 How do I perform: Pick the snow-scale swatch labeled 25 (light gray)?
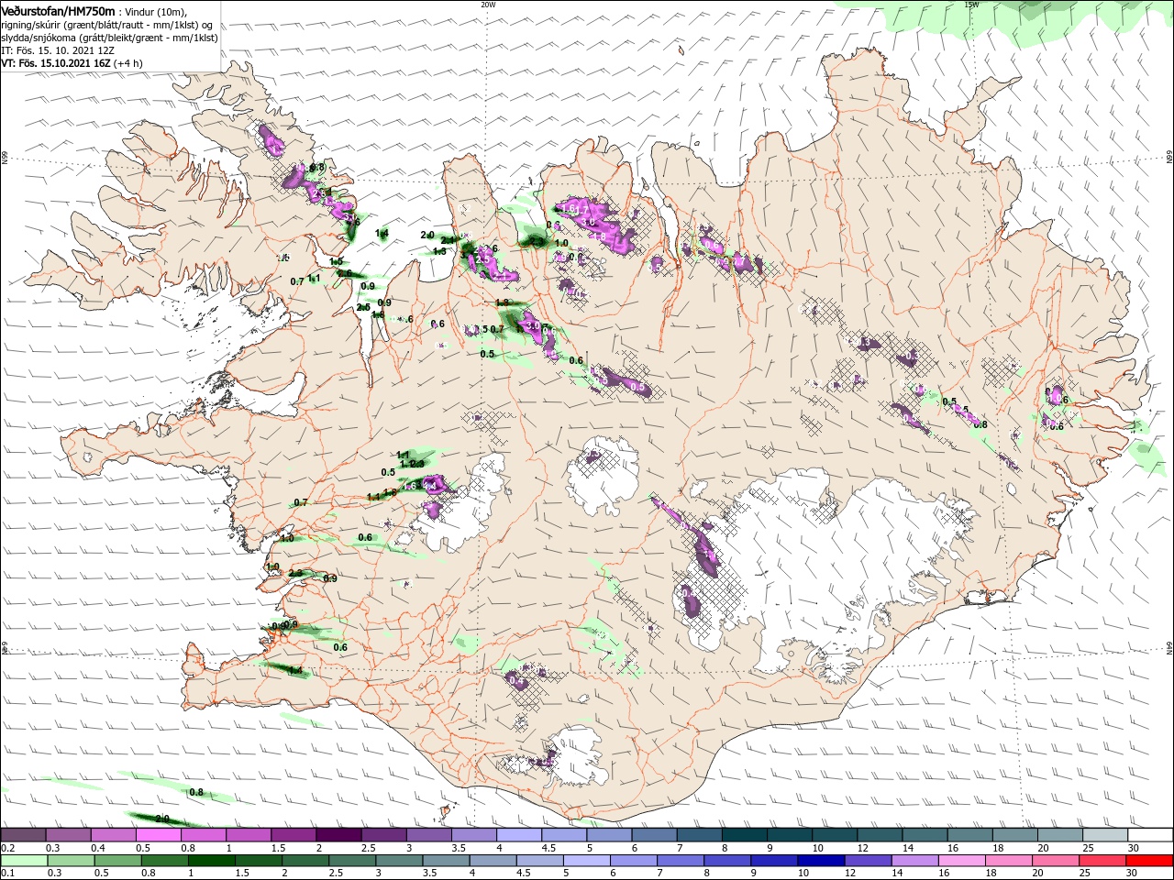point(1104,835)
